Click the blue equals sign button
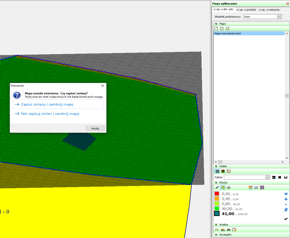Screen dimensions: 290x238 pos(286,194)
